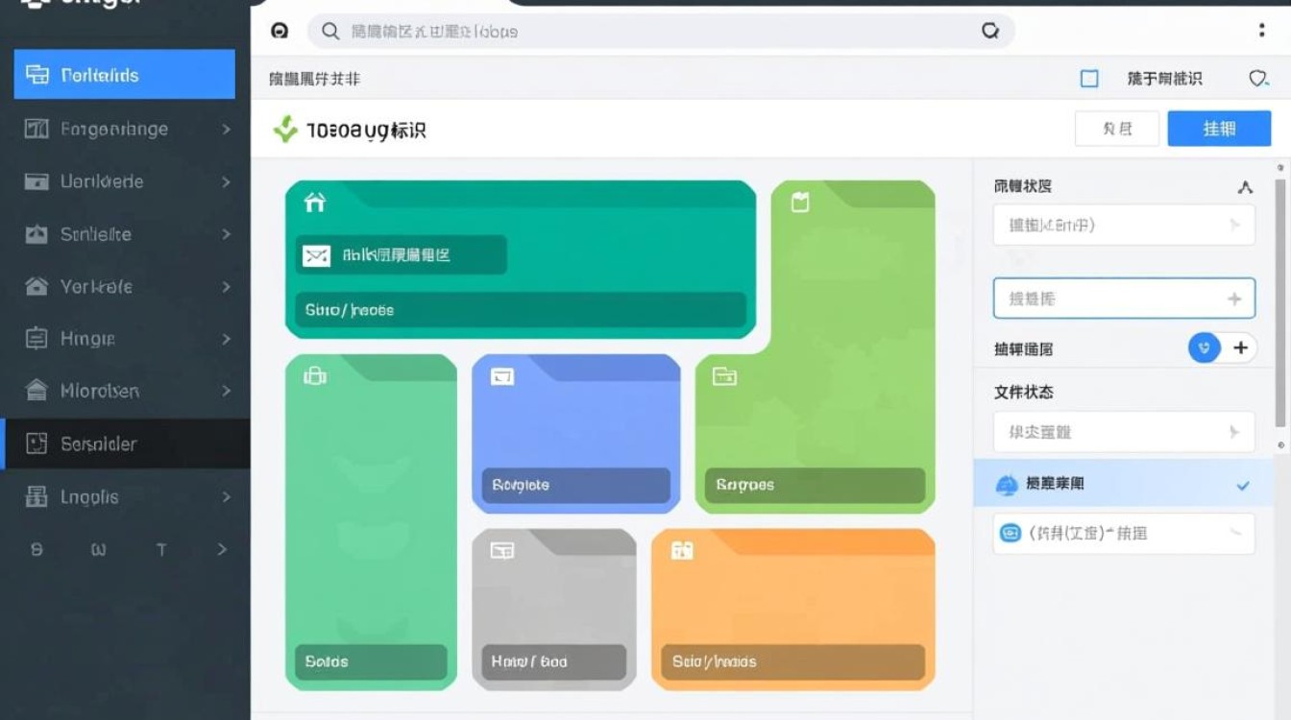
Task: Toggle the heart favorite icon top right
Action: [x=1258, y=79]
